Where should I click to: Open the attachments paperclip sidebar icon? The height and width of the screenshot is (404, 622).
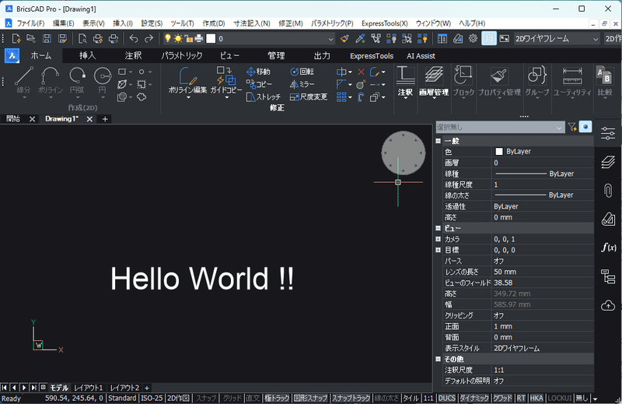[608, 191]
